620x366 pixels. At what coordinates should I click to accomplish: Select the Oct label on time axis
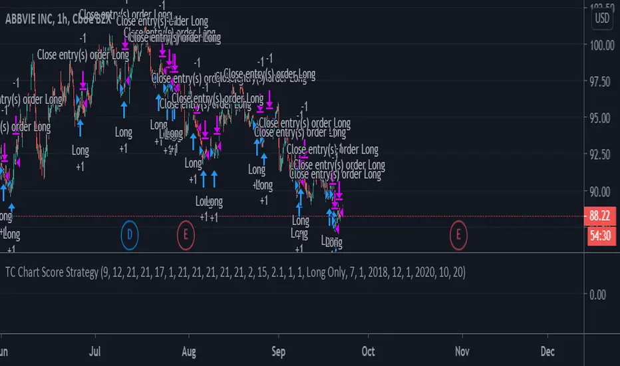pyautogui.click(x=368, y=351)
